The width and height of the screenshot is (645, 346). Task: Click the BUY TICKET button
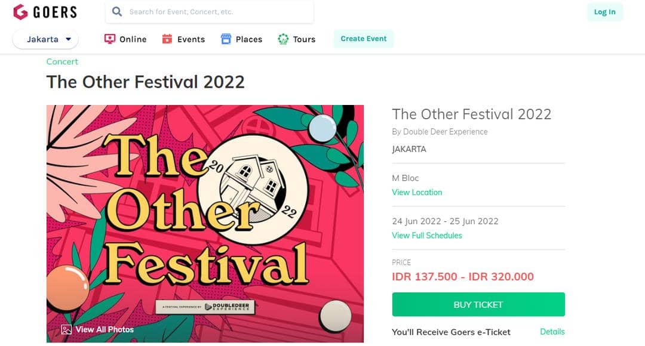pos(478,304)
